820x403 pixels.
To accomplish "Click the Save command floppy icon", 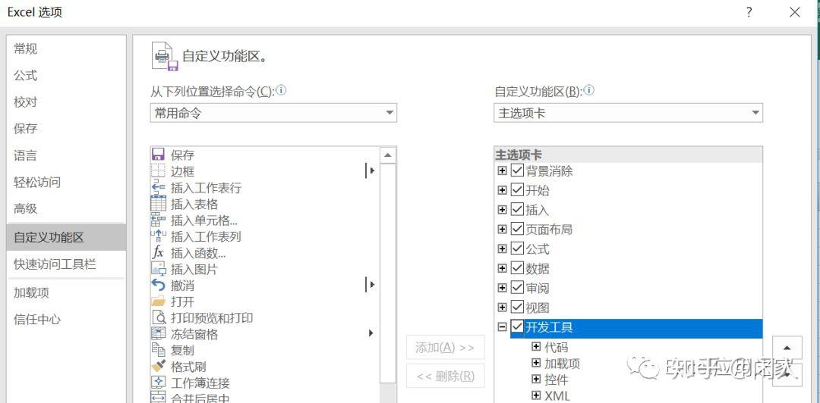I will (x=158, y=155).
